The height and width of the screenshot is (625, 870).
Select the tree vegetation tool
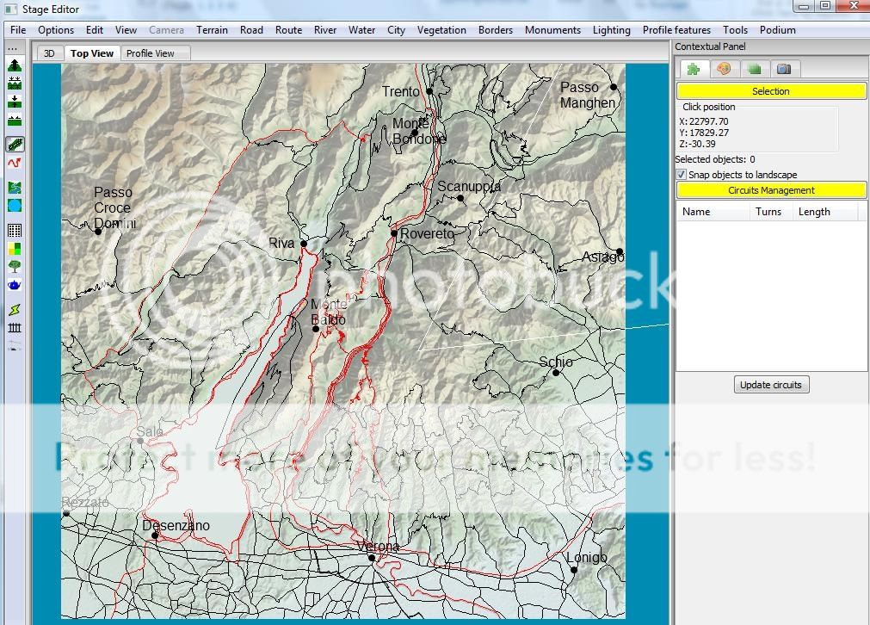pos(14,267)
